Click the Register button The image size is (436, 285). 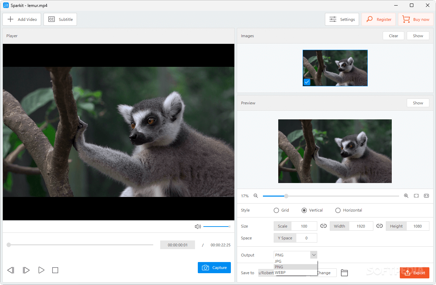(379, 19)
